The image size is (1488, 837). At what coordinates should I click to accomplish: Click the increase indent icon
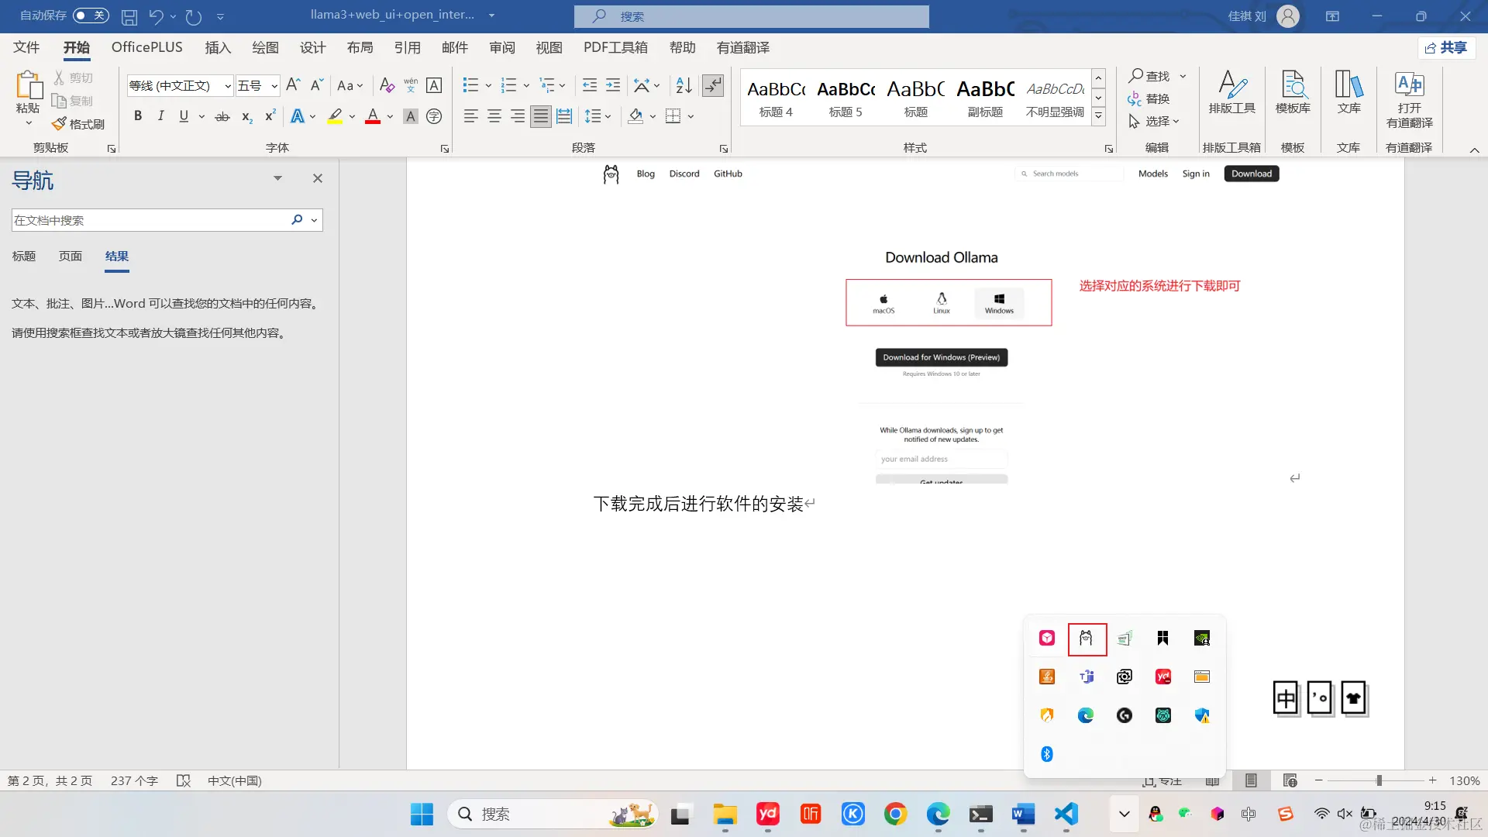613,85
